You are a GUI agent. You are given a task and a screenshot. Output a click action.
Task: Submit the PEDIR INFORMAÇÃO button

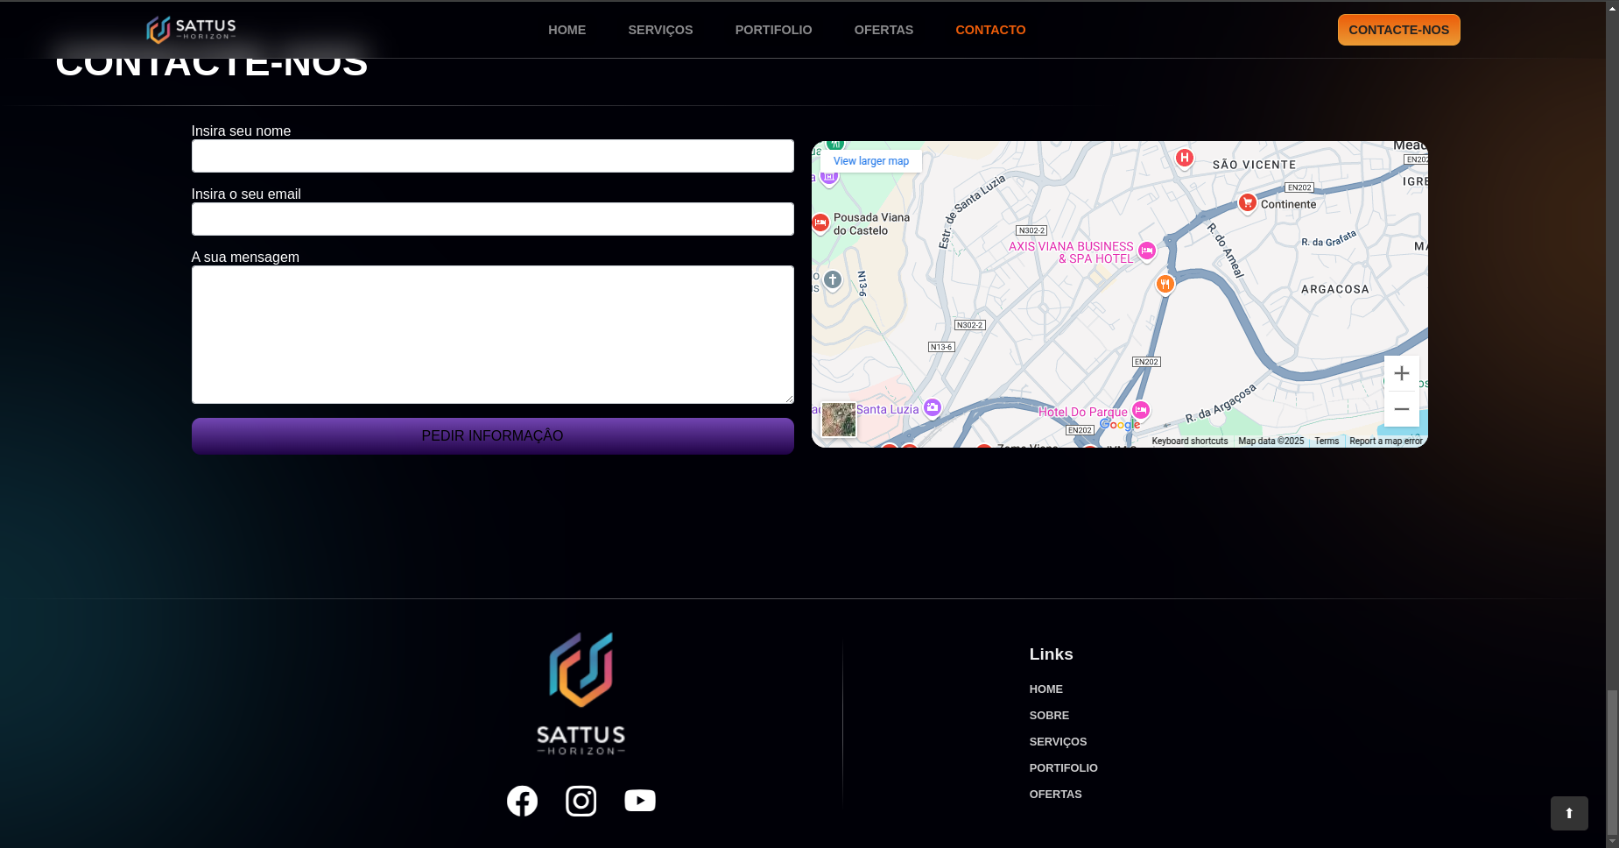click(492, 436)
